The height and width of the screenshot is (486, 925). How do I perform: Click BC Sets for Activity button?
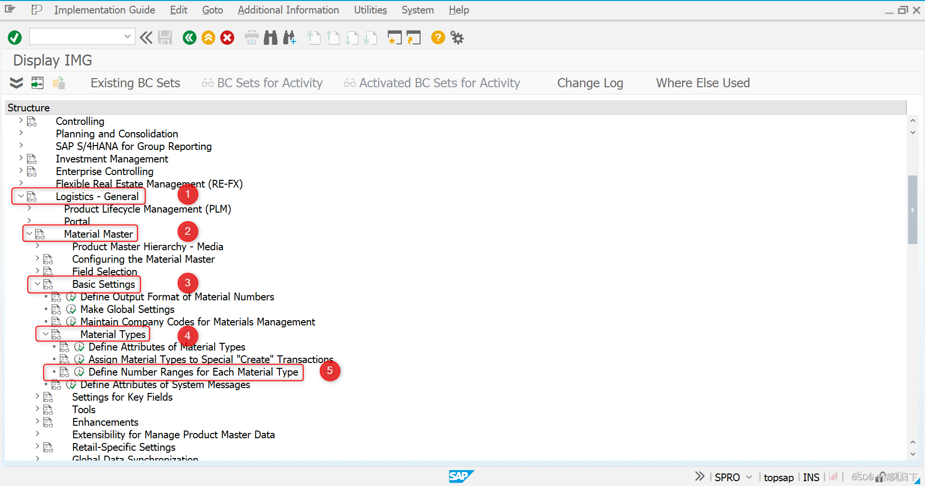(x=262, y=83)
